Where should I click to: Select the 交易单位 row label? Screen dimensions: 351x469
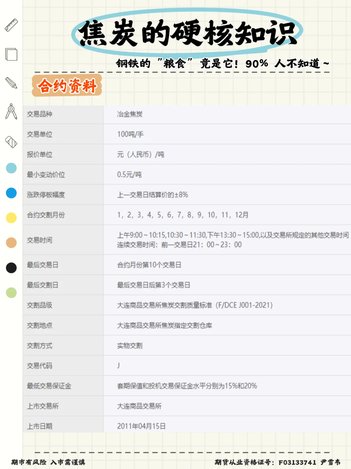[39, 134]
